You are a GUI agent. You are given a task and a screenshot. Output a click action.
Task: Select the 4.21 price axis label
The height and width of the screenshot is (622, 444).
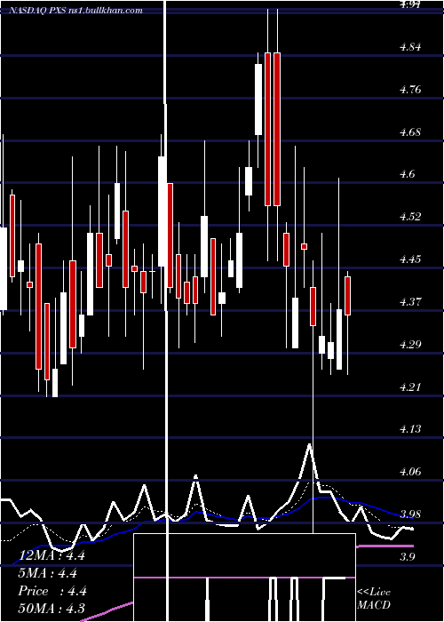tap(410, 387)
